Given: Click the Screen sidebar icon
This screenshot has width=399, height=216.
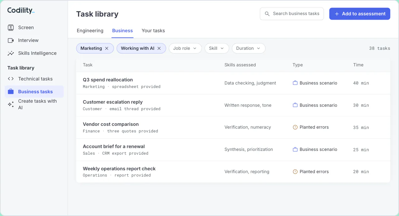Looking at the screenshot, I should [x=11, y=28].
